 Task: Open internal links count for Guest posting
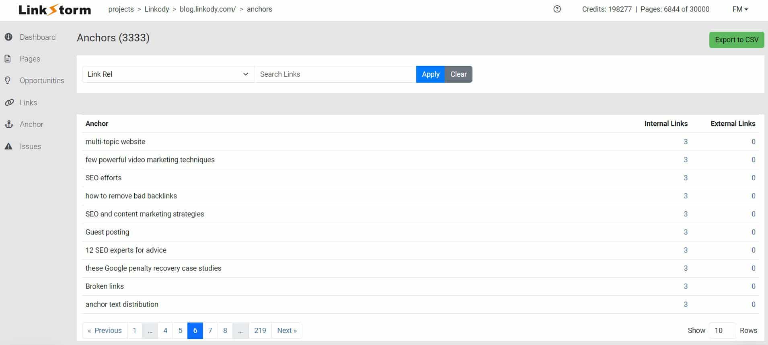click(686, 232)
